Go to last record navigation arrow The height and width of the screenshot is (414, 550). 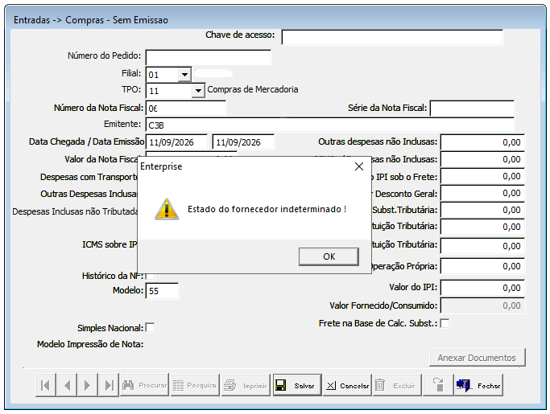(109, 385)
